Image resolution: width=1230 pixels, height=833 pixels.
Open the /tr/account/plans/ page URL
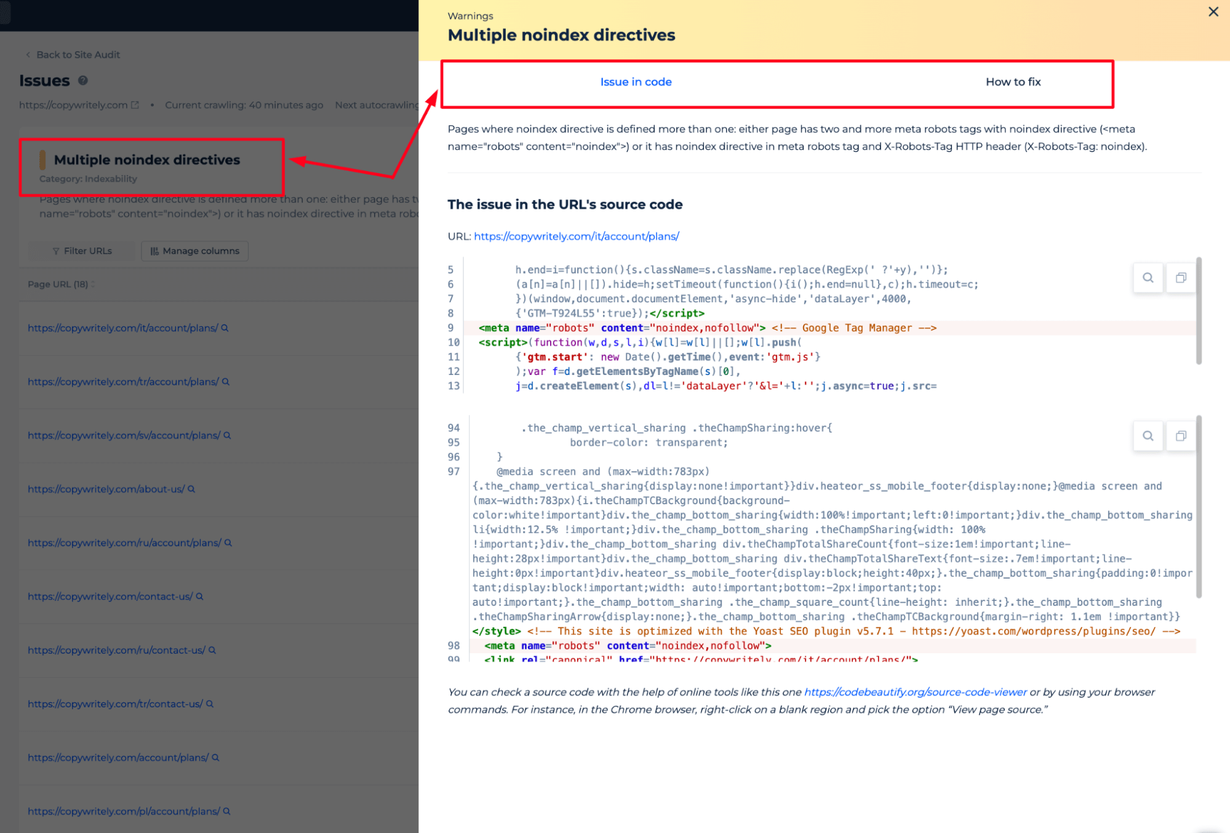(123, 382)
